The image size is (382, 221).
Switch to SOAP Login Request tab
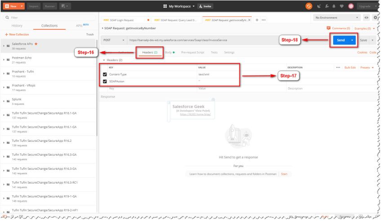pyautogui.click(x=126, y=20)
